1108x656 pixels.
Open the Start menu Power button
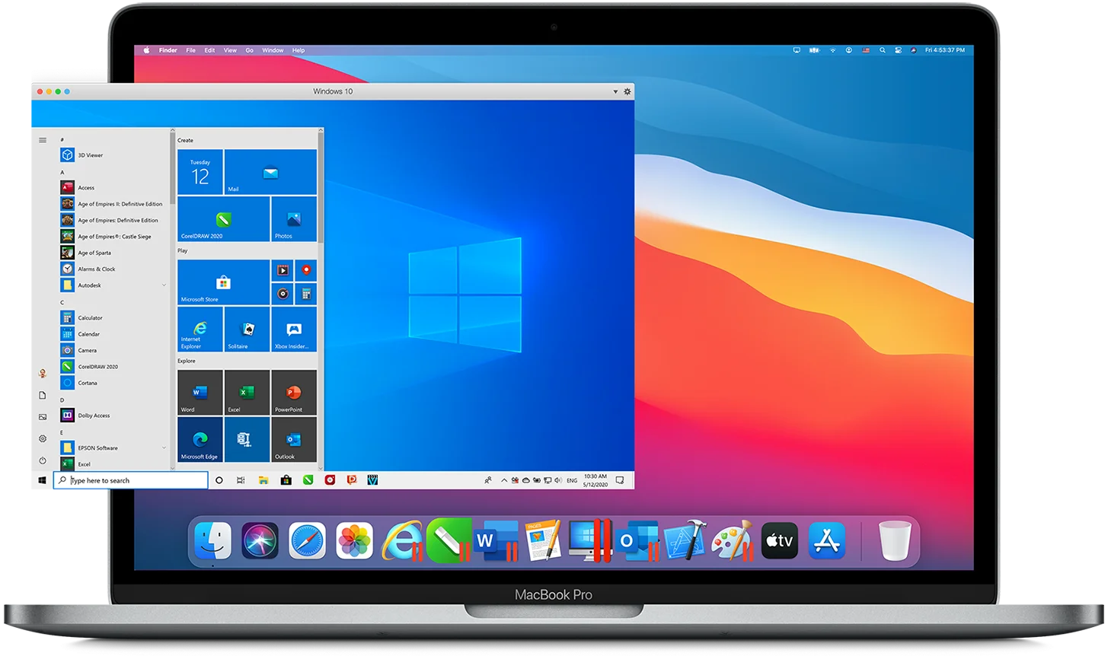click(43, 460)
